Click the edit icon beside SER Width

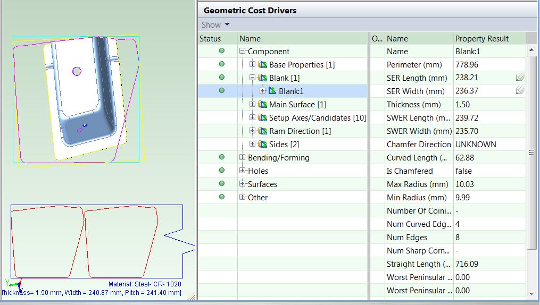point(520,91)
